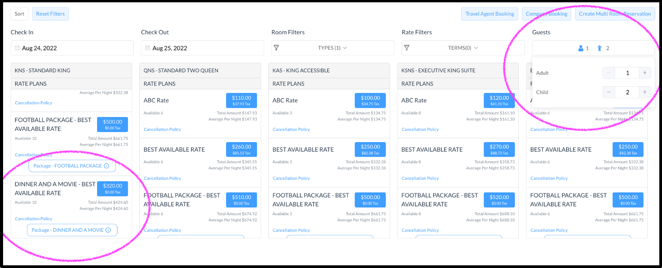Open the TERMS(0) rate filter dropdown
Image resolution: width=662 pixels, height=268 pixels.
[x=463, y=48]
